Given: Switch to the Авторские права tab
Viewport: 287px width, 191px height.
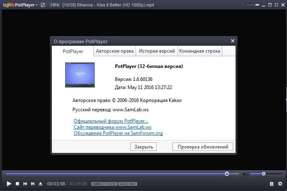Looking at the screenshot, I should pos(115,51).
